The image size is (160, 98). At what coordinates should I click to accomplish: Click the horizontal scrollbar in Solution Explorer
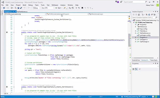144,58
